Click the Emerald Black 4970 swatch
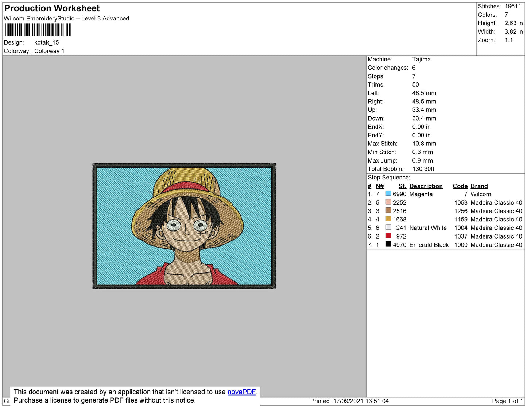 click(388, 244)
